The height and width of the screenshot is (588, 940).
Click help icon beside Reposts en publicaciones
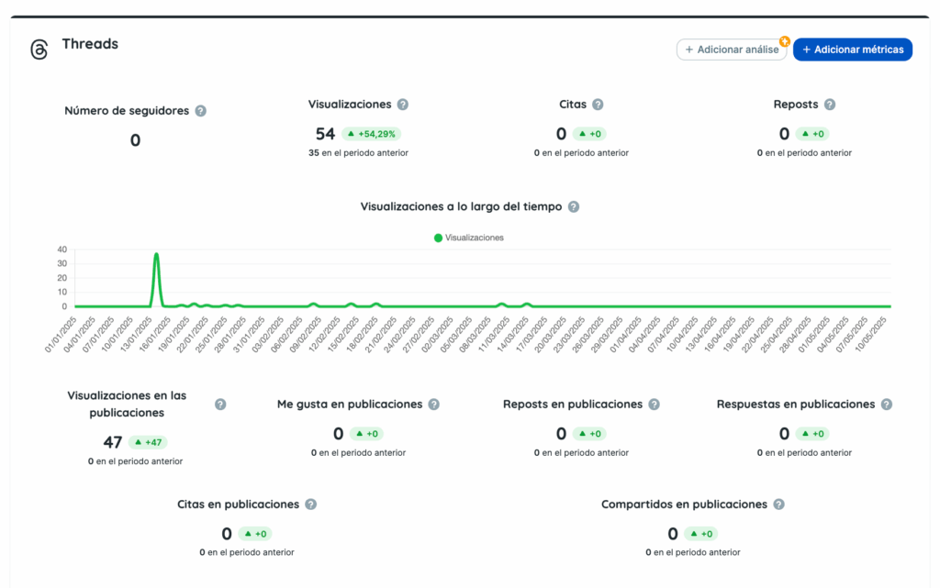[654, 405]
